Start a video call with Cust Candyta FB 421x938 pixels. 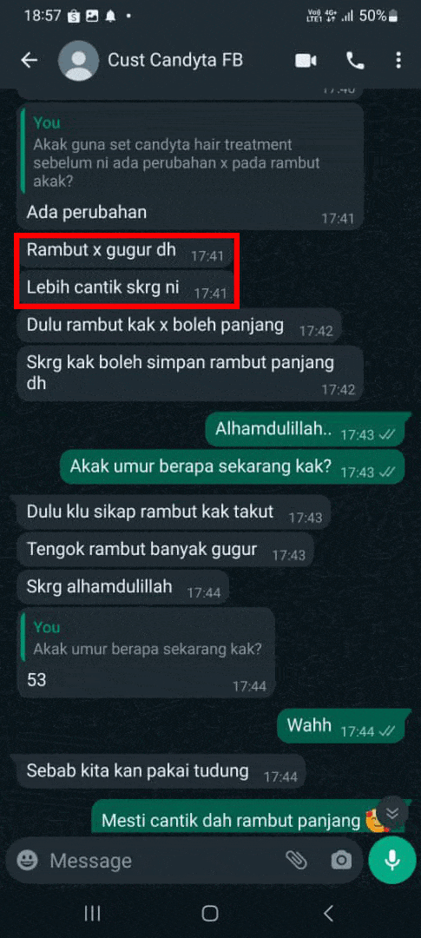point(306,61)
